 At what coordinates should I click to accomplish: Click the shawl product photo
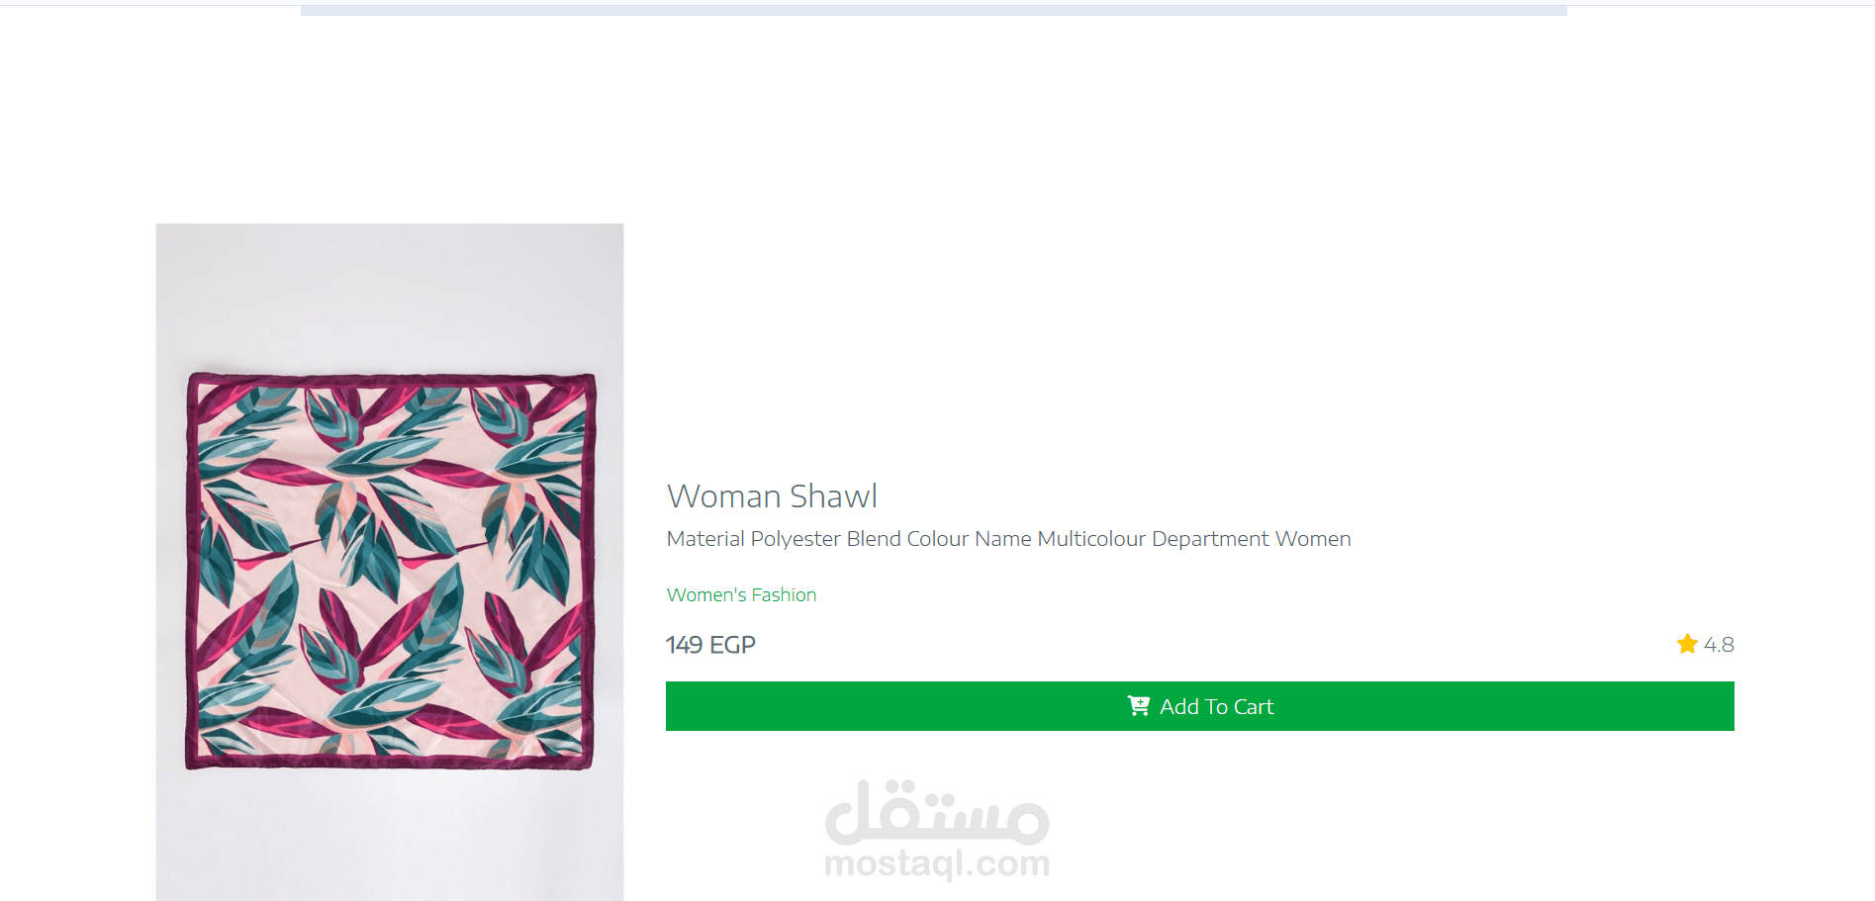pos(390,562)
